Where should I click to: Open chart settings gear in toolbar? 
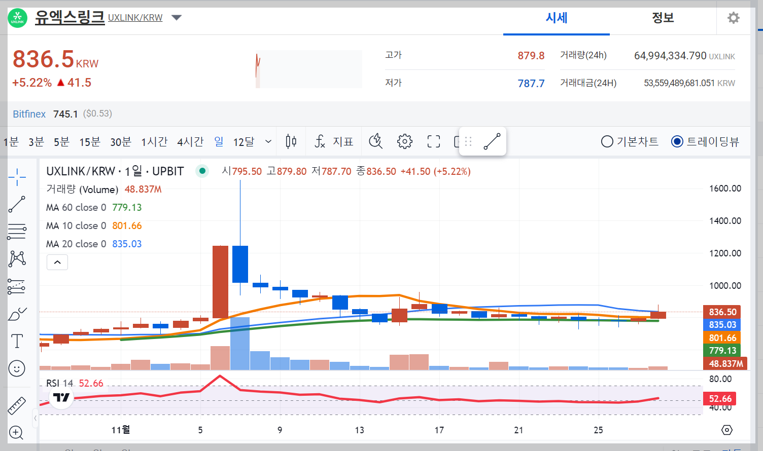coord(405,141)
